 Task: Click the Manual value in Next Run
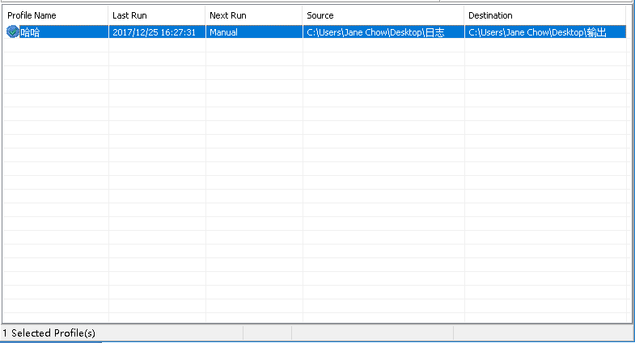[223, 32]
